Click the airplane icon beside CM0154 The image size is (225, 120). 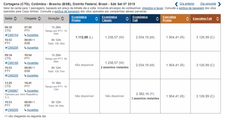click(6, 35)
